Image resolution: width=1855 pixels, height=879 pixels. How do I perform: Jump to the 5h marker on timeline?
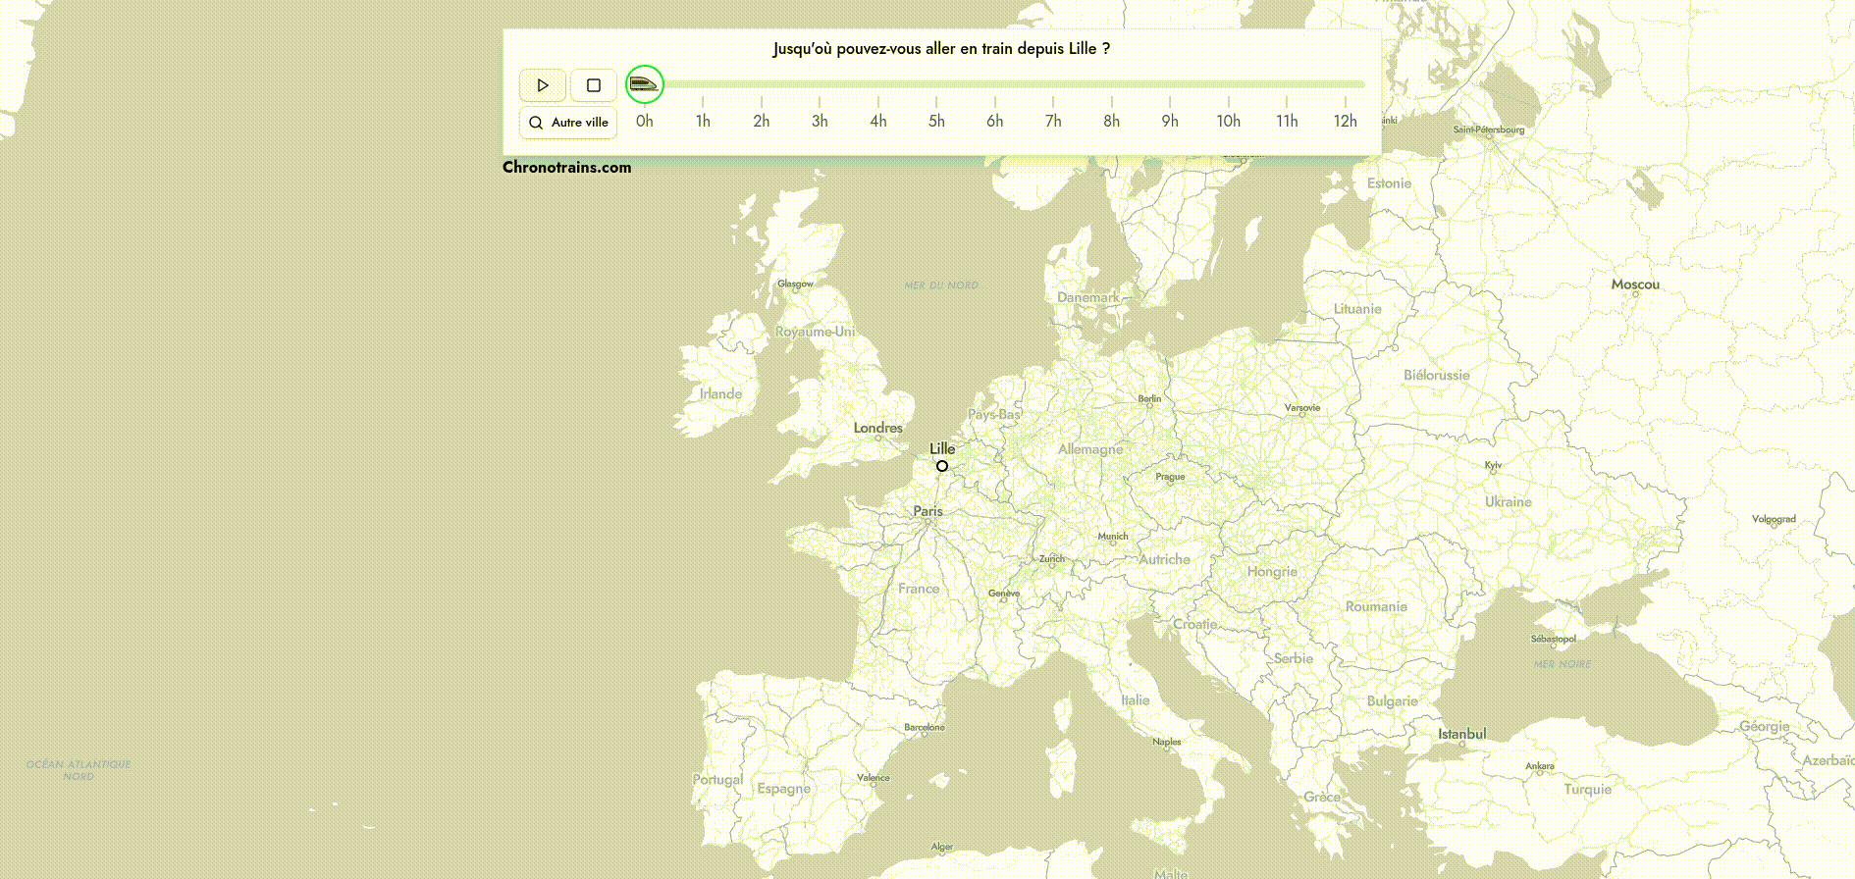point(936,121)
